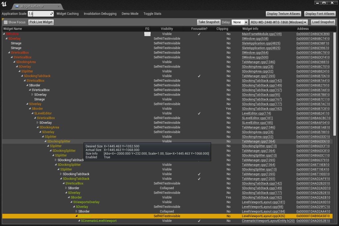Screen dimensions: 339x226
Task: Collapse the SLevelEditor node
Action: pyautogui.click(x=32, y=113)
